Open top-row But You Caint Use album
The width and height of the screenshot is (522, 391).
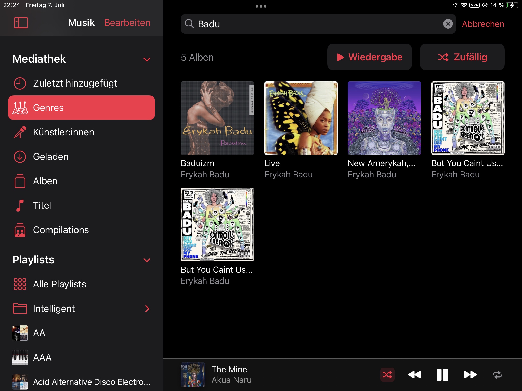point(468,118)
